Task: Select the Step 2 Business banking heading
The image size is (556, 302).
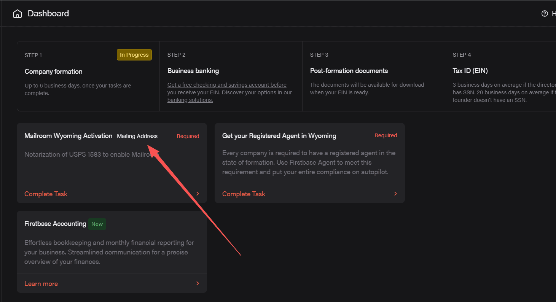Action: (x=193, y=71)
